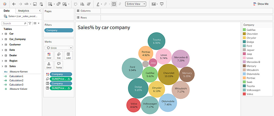Click the Undo back arrow

click(x=14, y=4)
